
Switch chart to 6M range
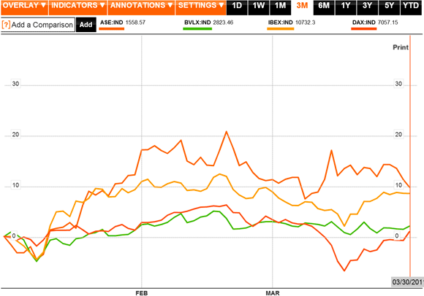[x=324, y=7]
